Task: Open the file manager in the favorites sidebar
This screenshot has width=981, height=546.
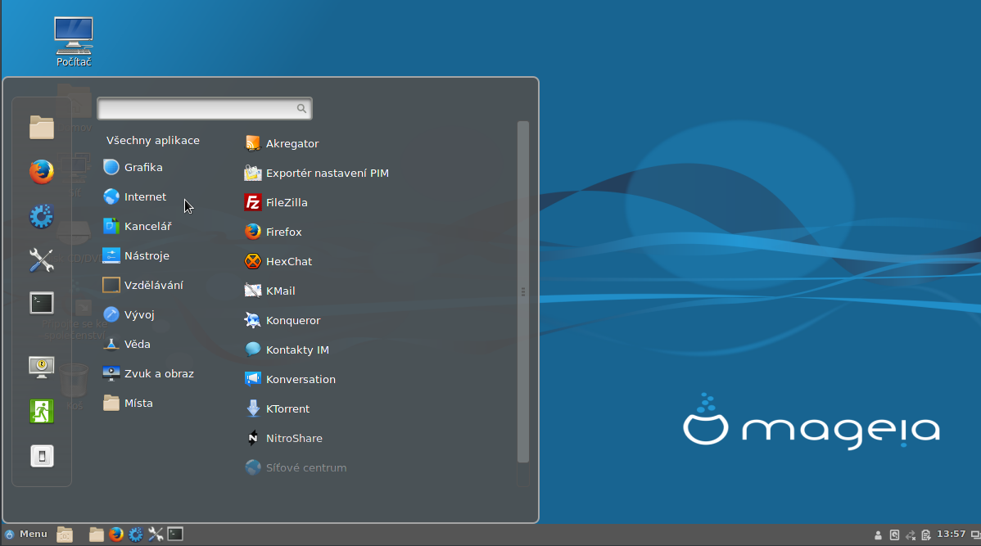Action: (42, 128)
